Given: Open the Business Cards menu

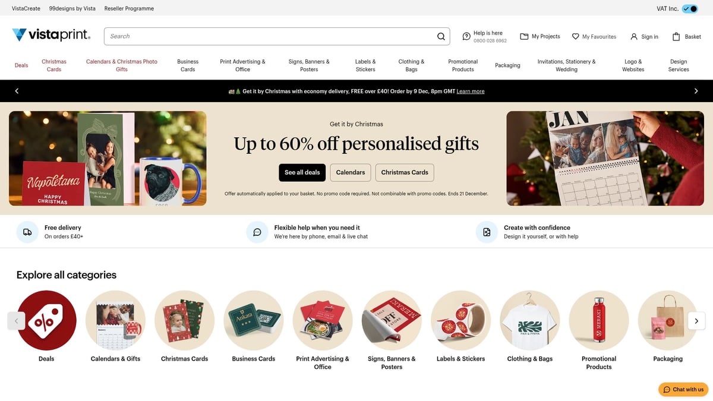Looking at the screenshot, I should point(188,65).
